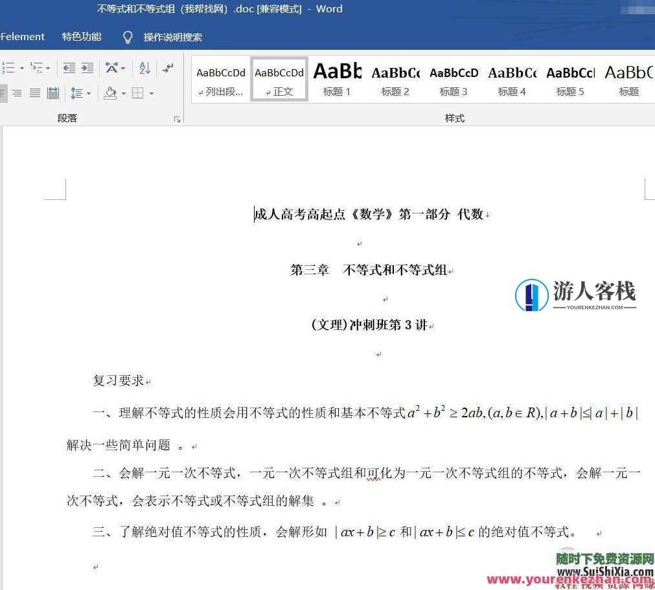Expand the 项目符号 dropdown arrow
Viewport: 655px width, 590px height.
click(21, 68)
